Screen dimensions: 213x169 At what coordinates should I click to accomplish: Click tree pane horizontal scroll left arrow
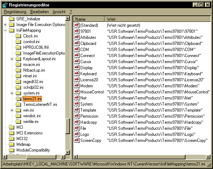(5, 157)
